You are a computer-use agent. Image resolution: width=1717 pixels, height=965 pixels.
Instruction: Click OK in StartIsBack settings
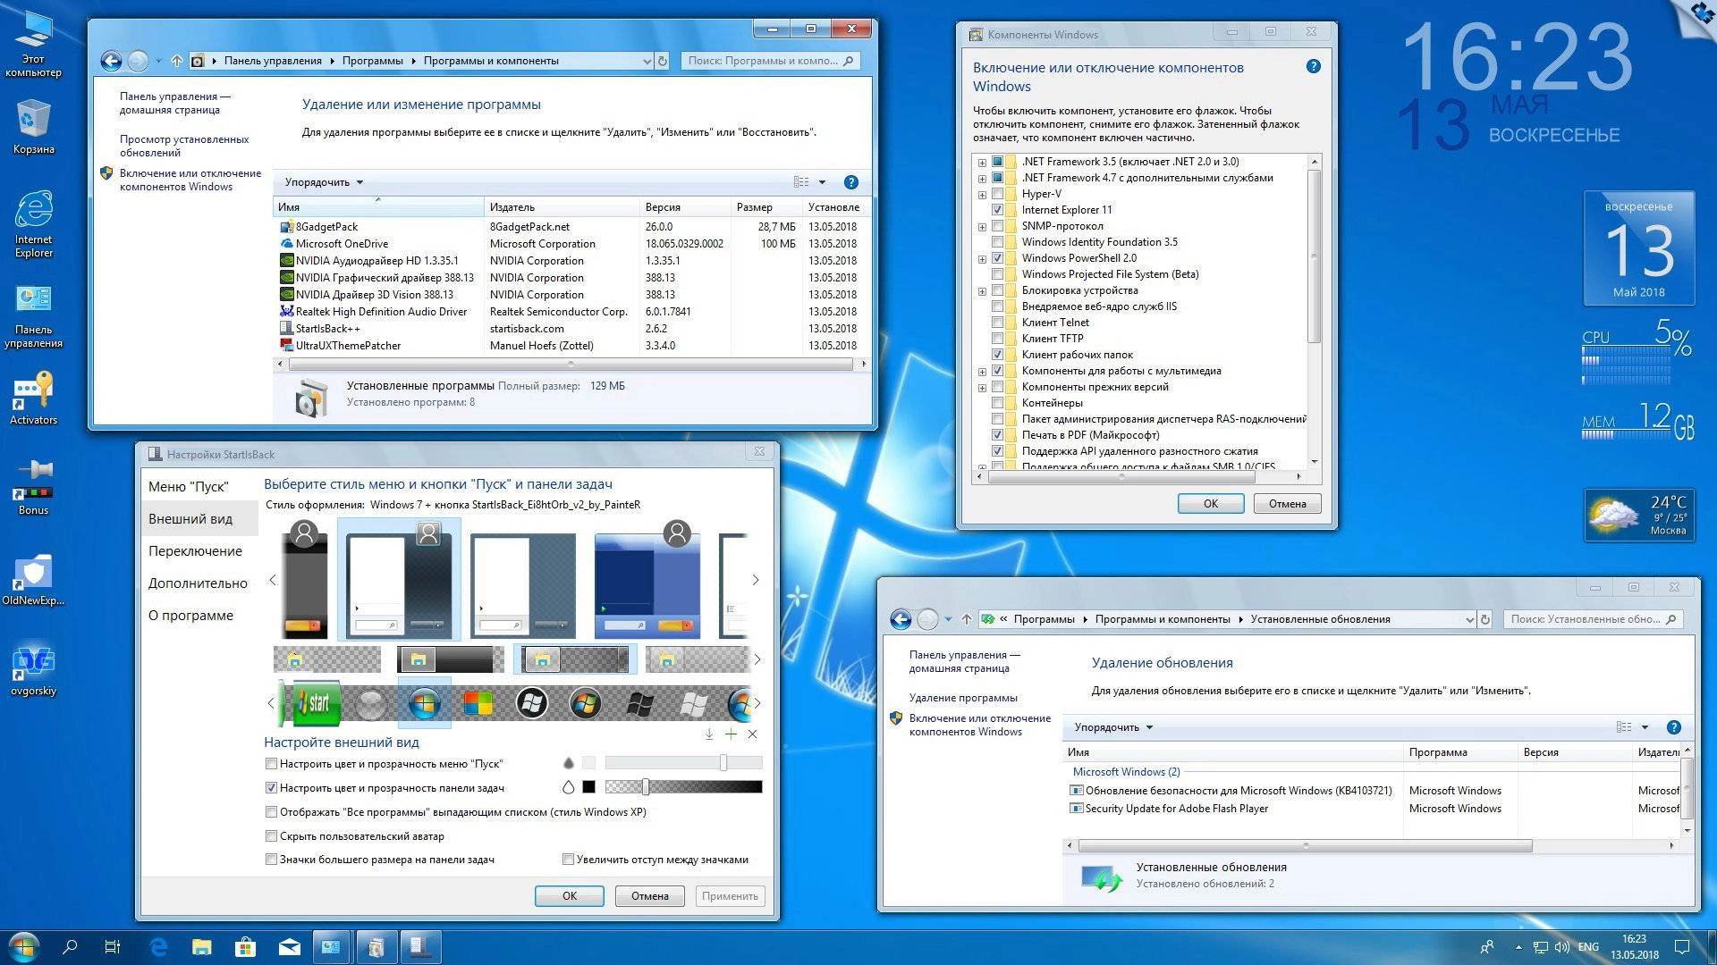tap(570, 896)
